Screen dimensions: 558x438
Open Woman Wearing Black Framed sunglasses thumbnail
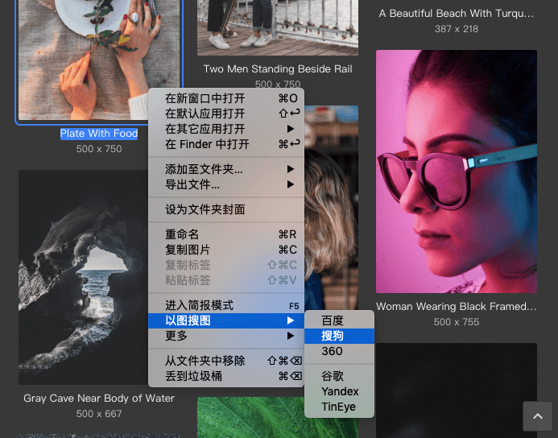coord(456,171)
